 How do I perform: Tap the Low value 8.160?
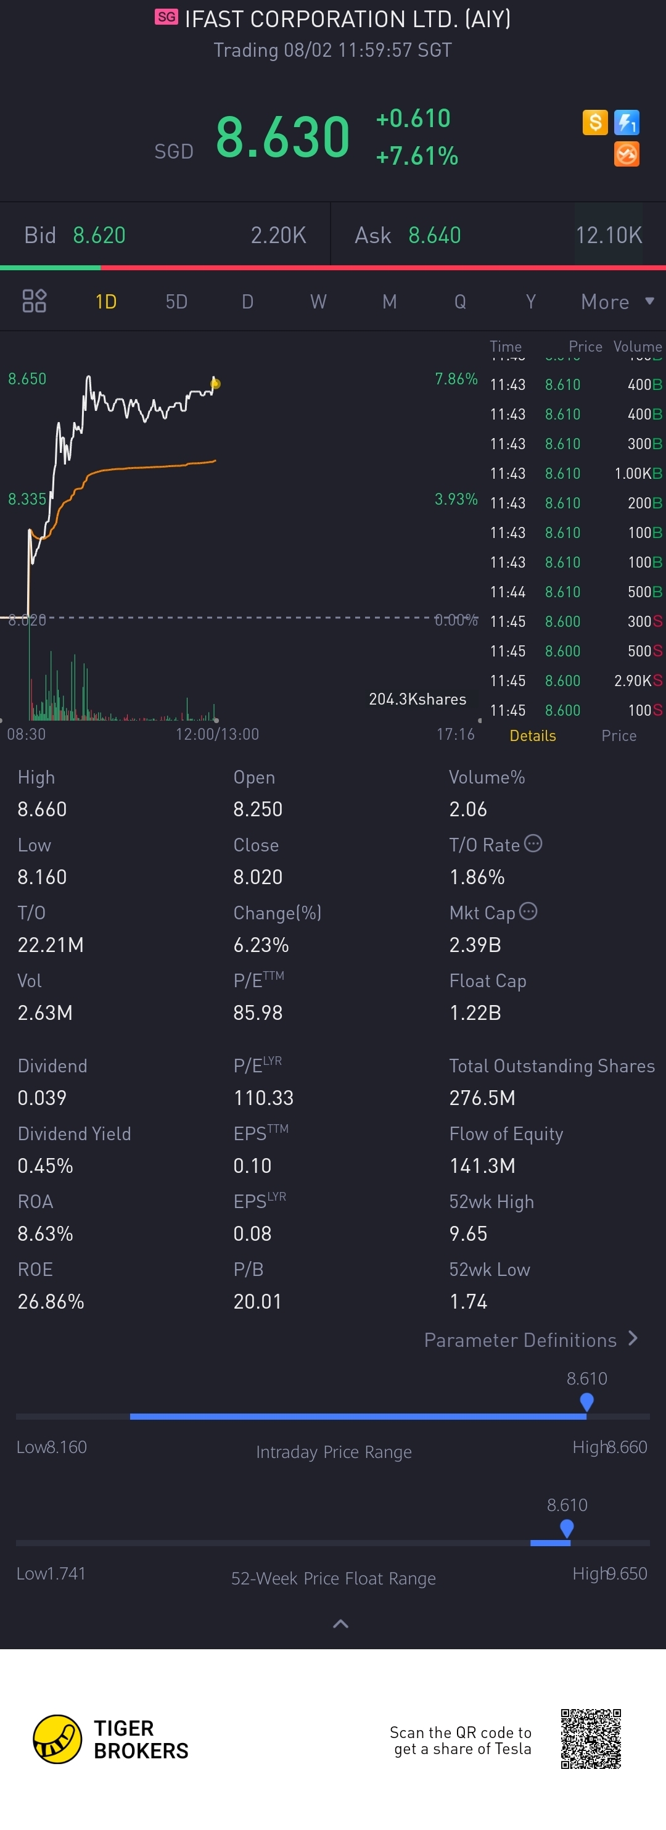click(42, 877)
